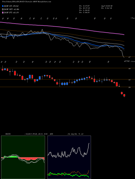The height and width of the screenshot is (179, 135).
Task: Click the blue DOW ST legend swatch
Action: pyautogui.click(x=3, y=6)
